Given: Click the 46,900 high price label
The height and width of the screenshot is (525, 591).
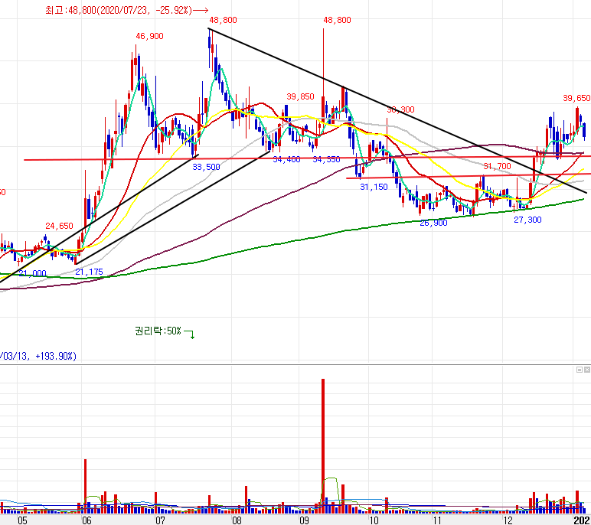Looking at the screenshot, I should (x=149, y=36).
